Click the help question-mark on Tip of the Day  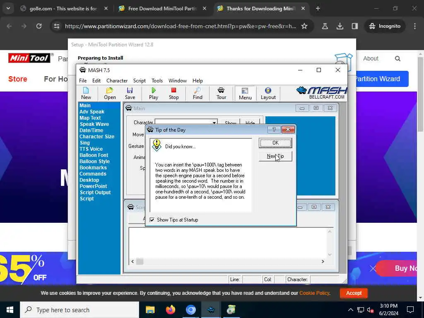pos(274,130)
